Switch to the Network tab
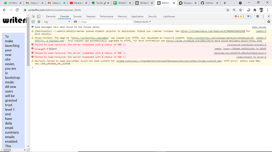 pos(91,16)
